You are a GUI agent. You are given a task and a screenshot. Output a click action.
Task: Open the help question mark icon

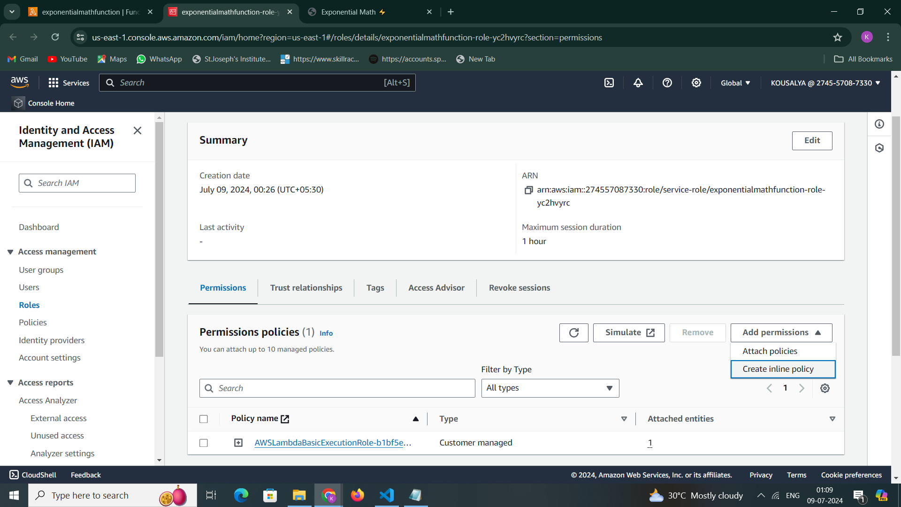[x=667, y=83]
